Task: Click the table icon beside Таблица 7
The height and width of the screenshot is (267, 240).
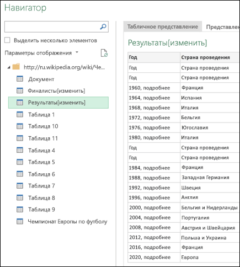Action: [20, 186]
